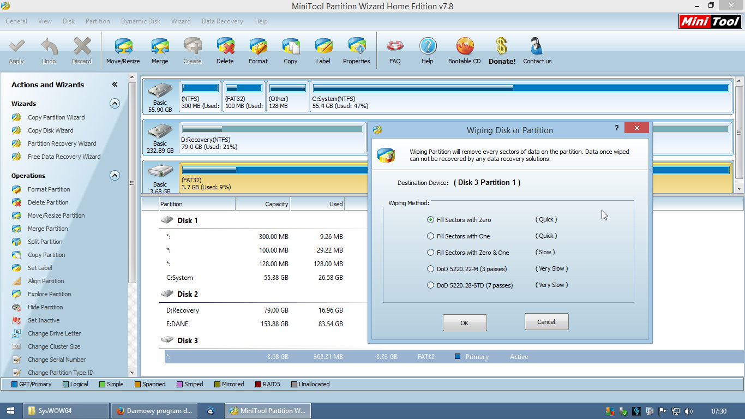
Task: Choose Explore Partition operation
Action: pos(49,294)
